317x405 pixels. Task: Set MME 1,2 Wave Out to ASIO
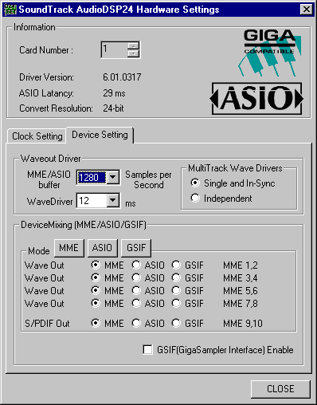(x=136, y=265)
